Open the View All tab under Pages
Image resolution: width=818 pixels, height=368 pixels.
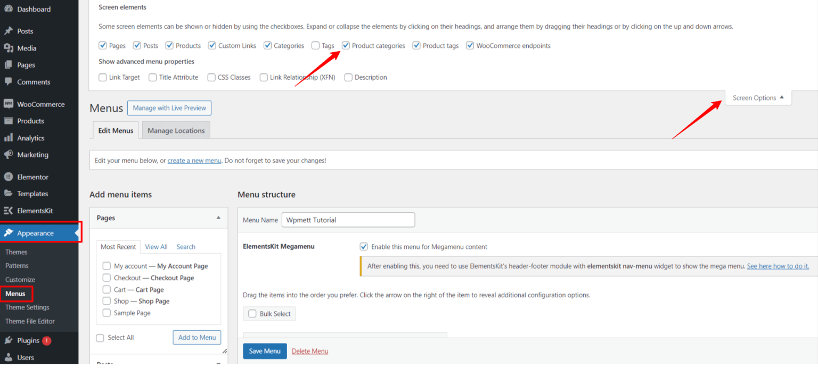coord(156,247)
